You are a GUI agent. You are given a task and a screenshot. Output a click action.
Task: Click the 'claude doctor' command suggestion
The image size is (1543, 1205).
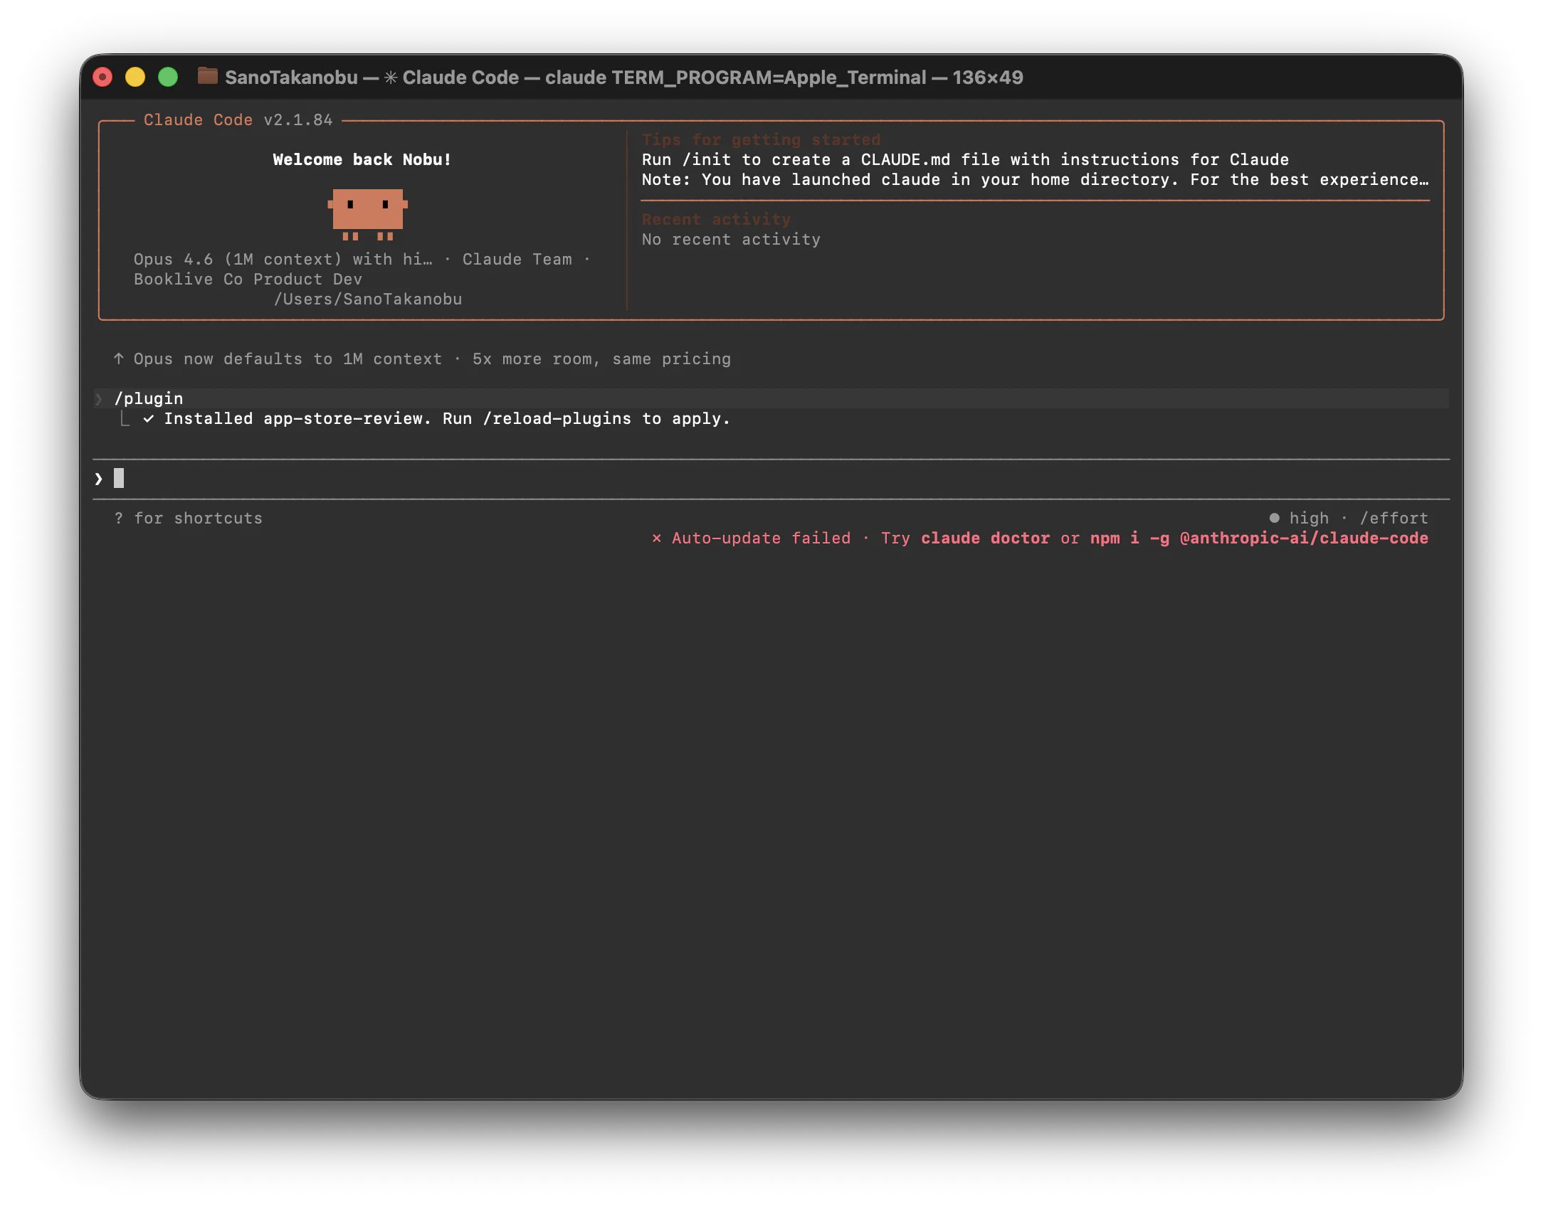985,538
